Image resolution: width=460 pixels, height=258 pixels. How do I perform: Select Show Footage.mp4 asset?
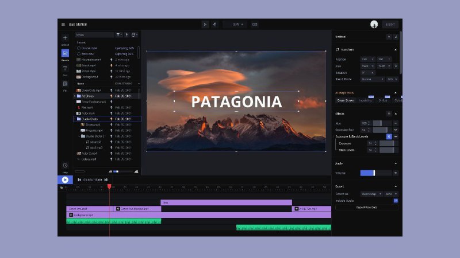[x=91, y=102]
